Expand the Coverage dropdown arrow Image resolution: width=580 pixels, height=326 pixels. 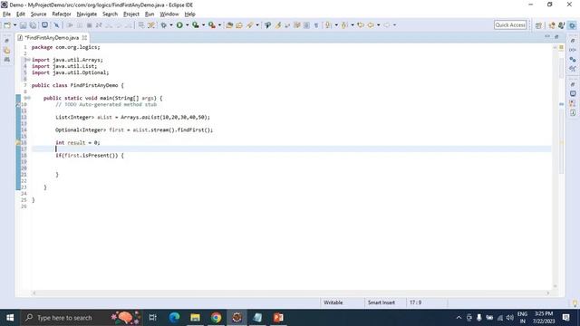tap(203, 25)
